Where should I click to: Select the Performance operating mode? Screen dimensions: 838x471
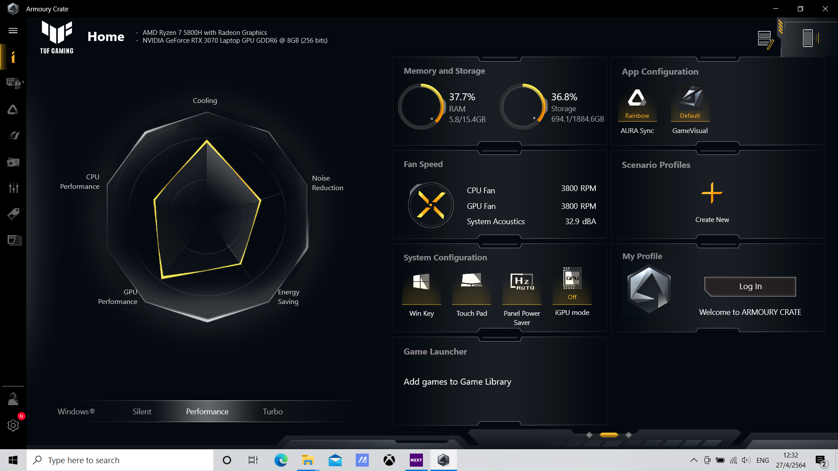click(207, 411)
